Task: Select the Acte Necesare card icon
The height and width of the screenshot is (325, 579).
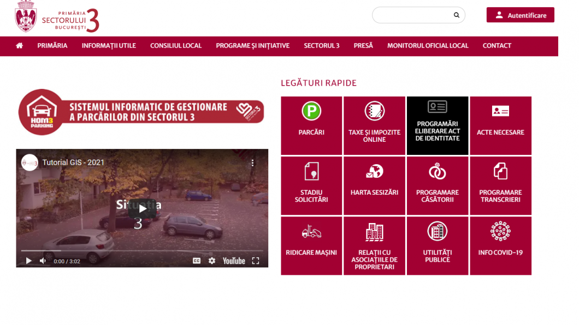Action: point(500,111)
